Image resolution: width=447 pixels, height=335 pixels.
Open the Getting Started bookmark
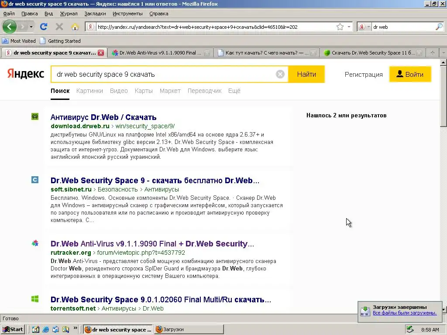point(60,41)
